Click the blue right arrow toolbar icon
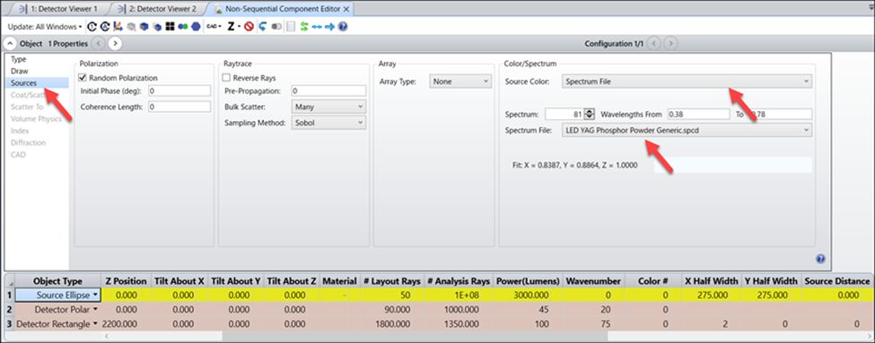This screenshot has height=343, width=875. (329, 26)
